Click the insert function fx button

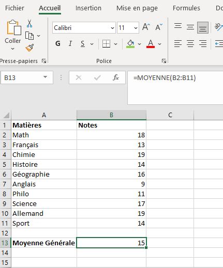[116, 77]
